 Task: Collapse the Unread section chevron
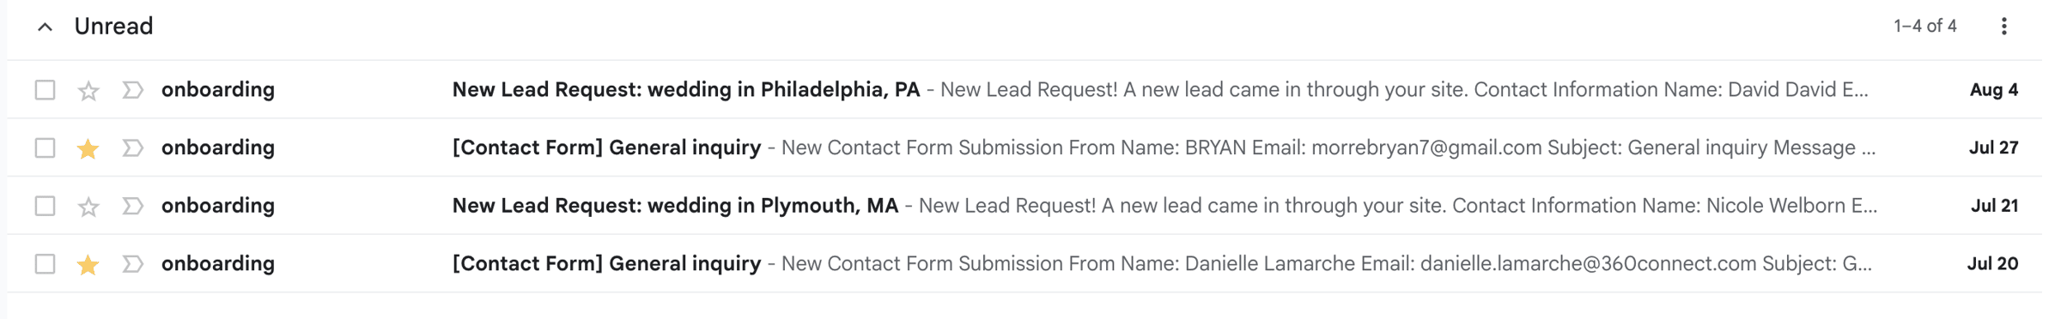click(46, 27)
